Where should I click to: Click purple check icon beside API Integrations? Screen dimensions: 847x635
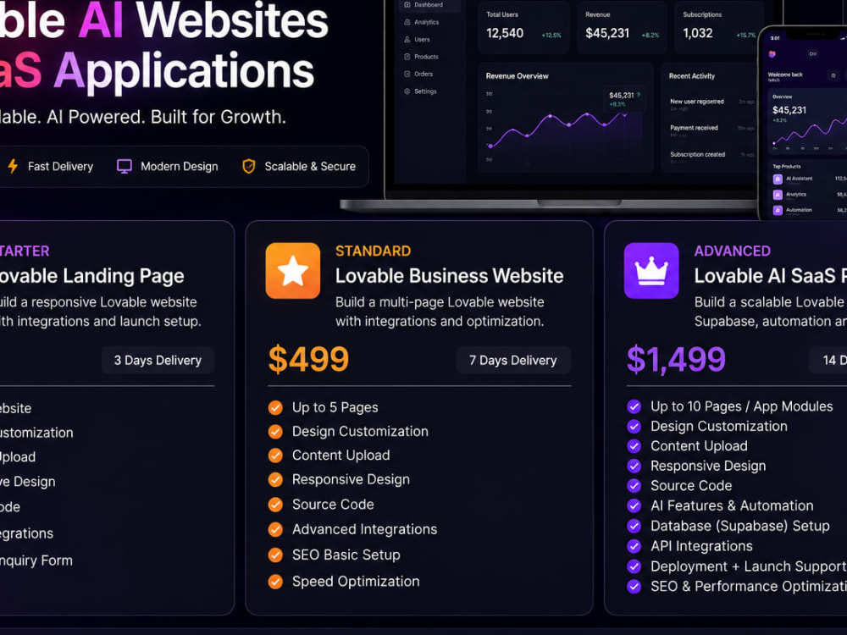click(x=634, y=546)
